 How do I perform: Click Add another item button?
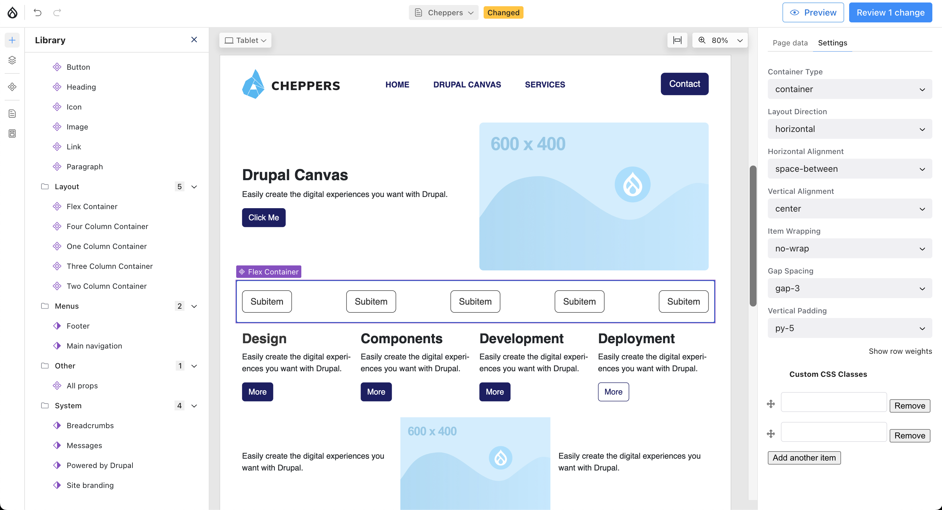(804, 458)
